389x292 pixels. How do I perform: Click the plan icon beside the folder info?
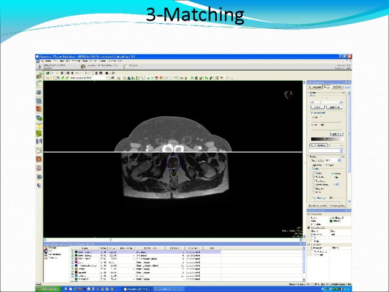click(125, 66)
